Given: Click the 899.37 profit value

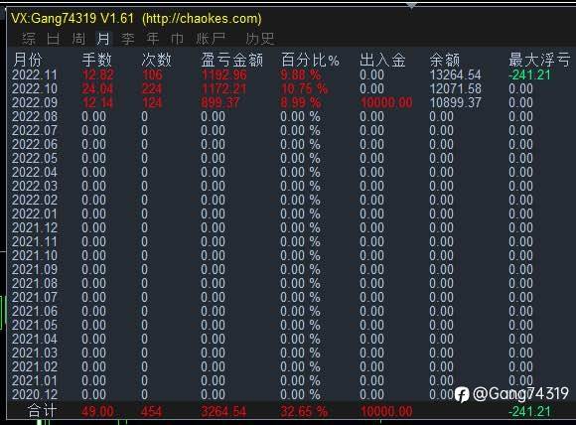Looking at the screenshot, I should pos(220,103).
